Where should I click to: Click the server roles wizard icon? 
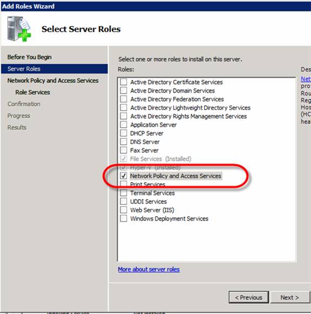point(19,29)
